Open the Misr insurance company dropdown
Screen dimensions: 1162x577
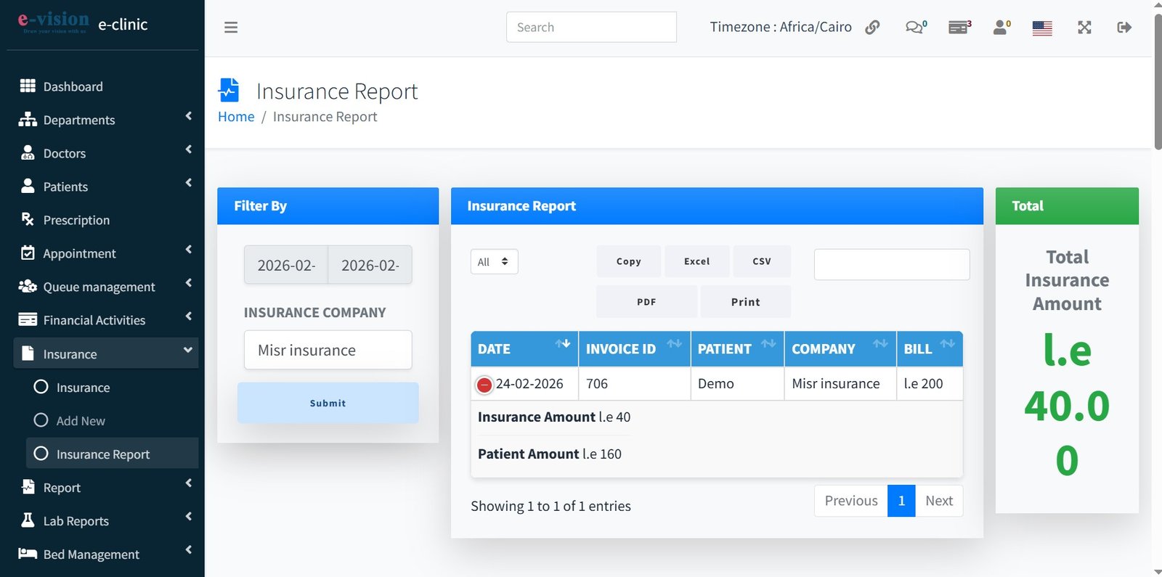click(328, 350)
